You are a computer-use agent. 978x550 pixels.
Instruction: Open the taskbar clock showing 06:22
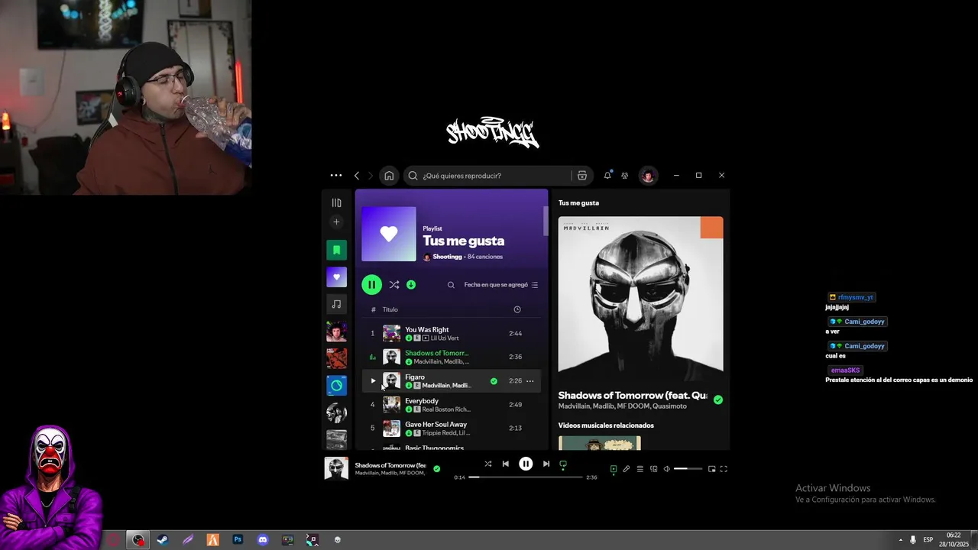tap(954, 540)
